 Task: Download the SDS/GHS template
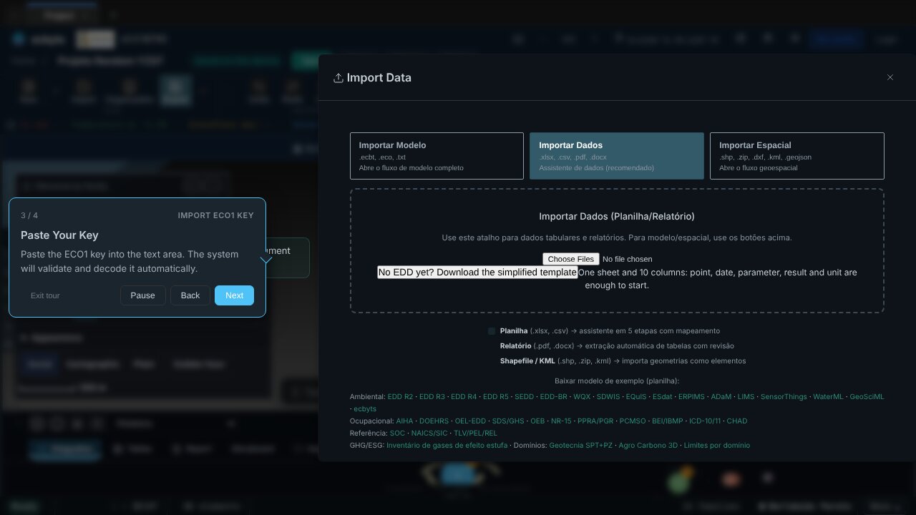(x=508, y=421)
